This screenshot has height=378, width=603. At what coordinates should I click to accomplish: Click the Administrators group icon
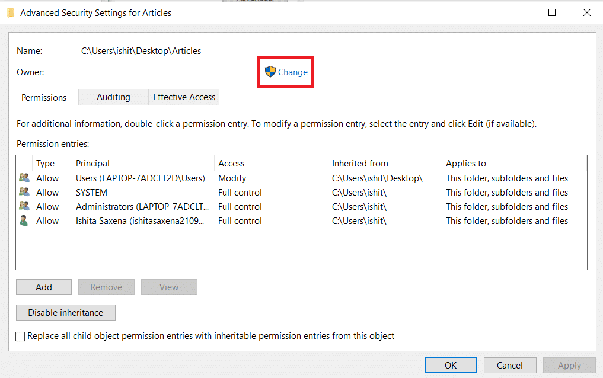click(x=25, y=206)
